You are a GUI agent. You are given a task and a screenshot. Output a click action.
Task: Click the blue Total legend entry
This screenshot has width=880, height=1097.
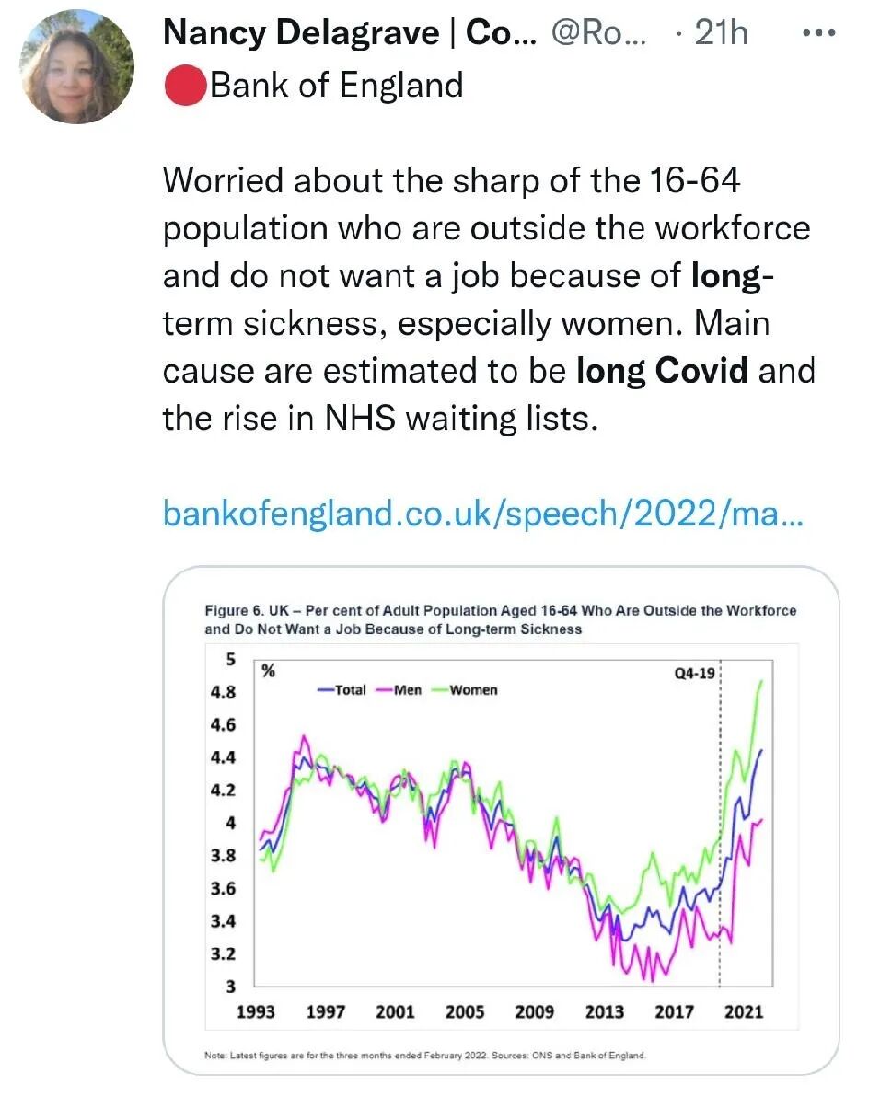(x=342, y=690)
